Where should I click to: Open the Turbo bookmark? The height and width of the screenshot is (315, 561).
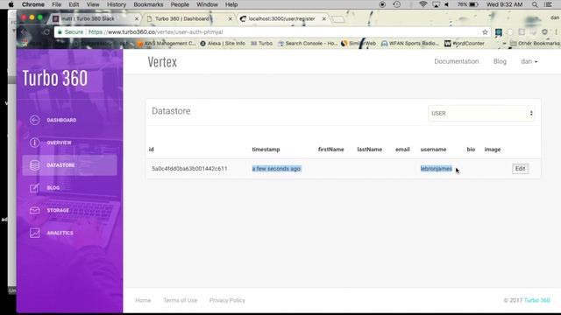tap(261, 43)
